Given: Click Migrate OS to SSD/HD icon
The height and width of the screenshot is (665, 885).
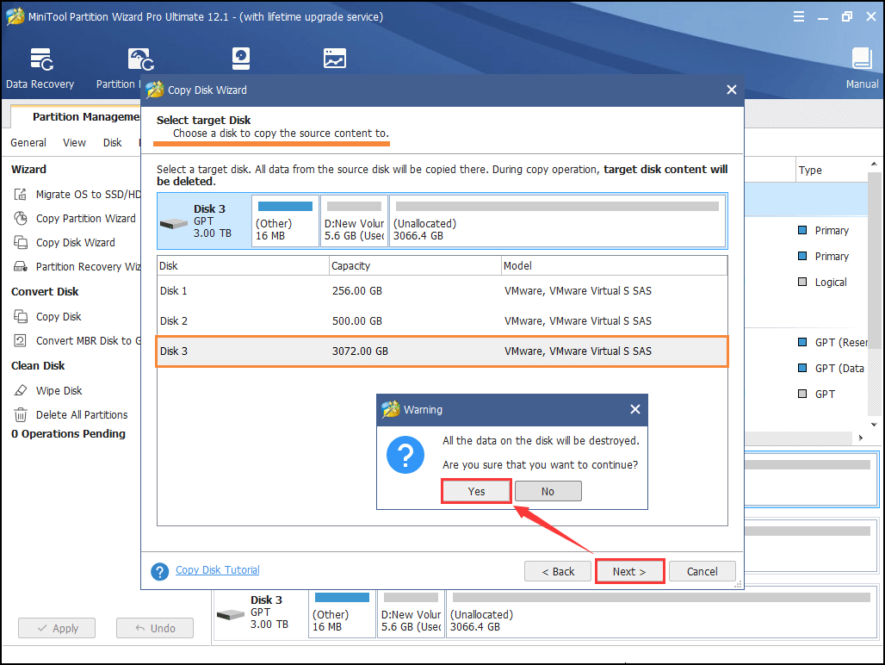Looking at the screenshot, I should pyautogui.click(x=21, y=194).
